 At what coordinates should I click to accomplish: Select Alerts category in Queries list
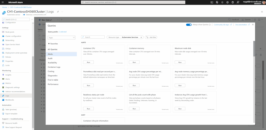click(61, 54)
